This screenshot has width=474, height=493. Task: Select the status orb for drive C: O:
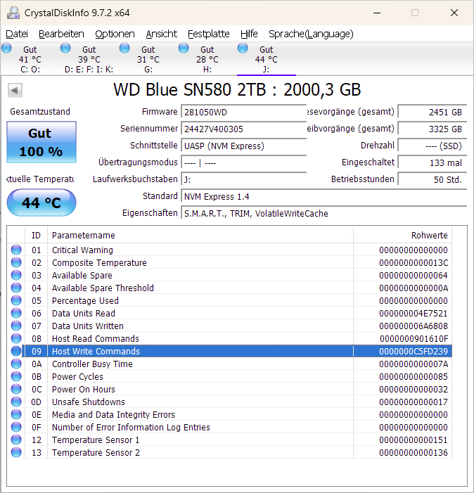(x=6, y=48)
